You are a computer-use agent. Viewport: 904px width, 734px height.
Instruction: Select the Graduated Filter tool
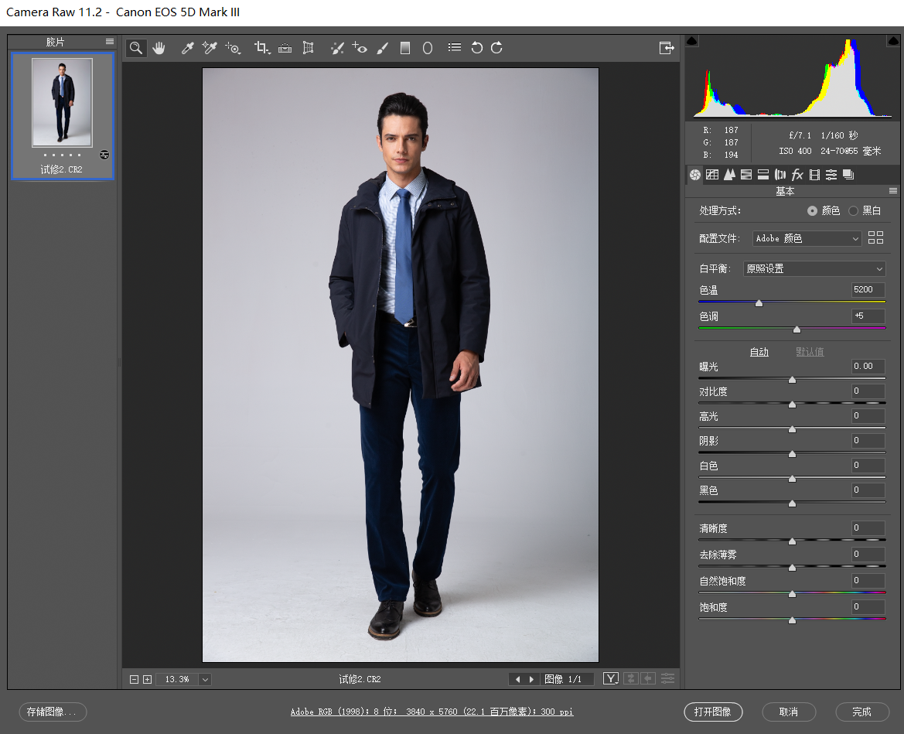(x=405, y=48)
